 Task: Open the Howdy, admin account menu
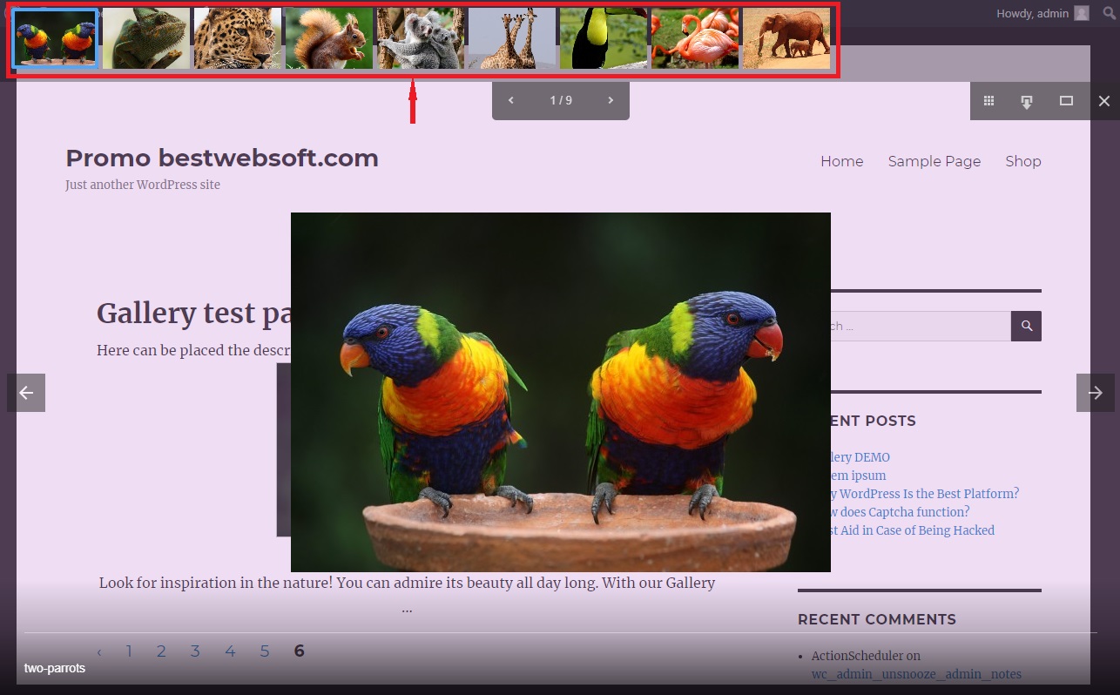coord(1042,13)
